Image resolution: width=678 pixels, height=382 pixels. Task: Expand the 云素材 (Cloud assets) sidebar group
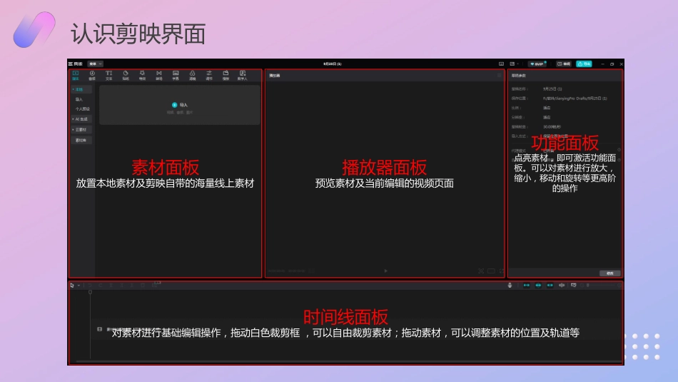tap(81, 129)
